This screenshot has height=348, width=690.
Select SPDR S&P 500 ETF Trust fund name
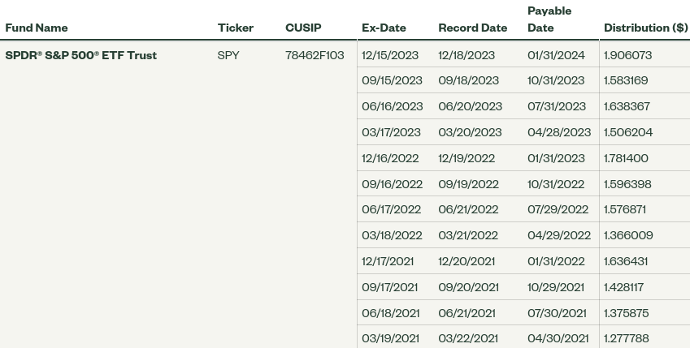point(81,55)
